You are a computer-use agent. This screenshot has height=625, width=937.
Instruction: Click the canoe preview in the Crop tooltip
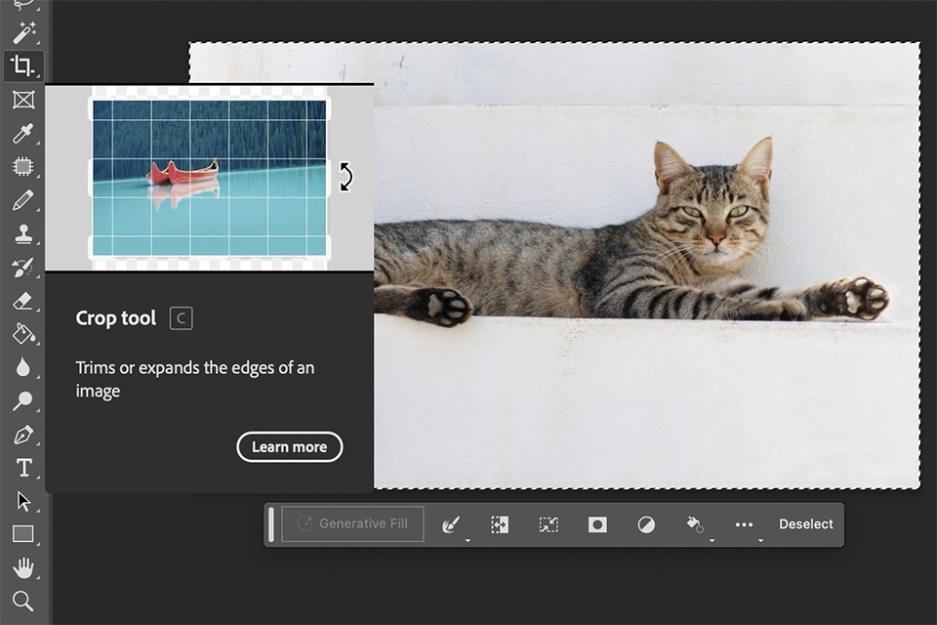pos(208,176)
